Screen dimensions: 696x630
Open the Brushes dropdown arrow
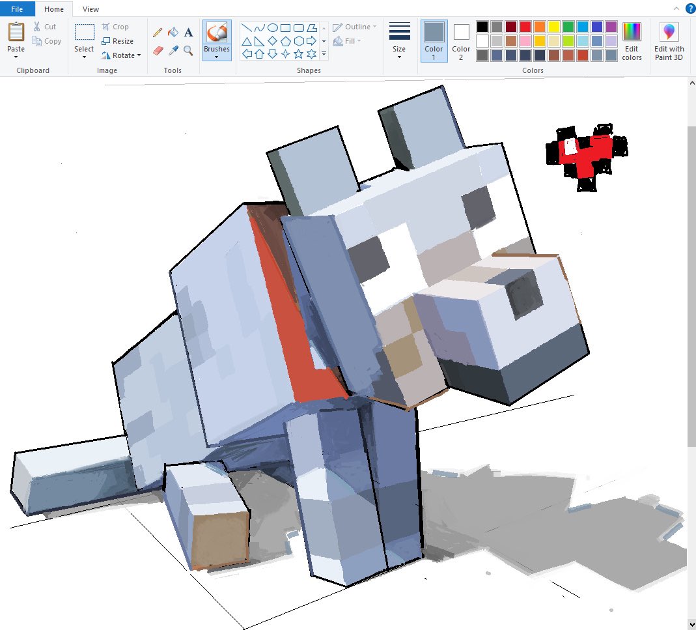click(x=217, y=57)
